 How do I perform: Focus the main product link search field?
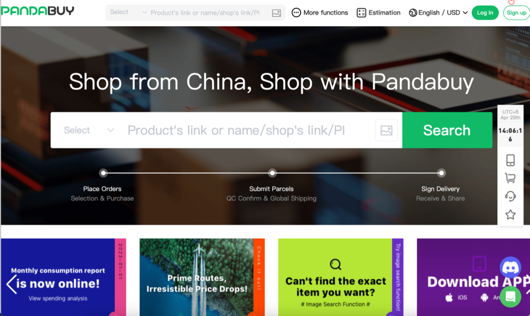[x=248, y=130]
